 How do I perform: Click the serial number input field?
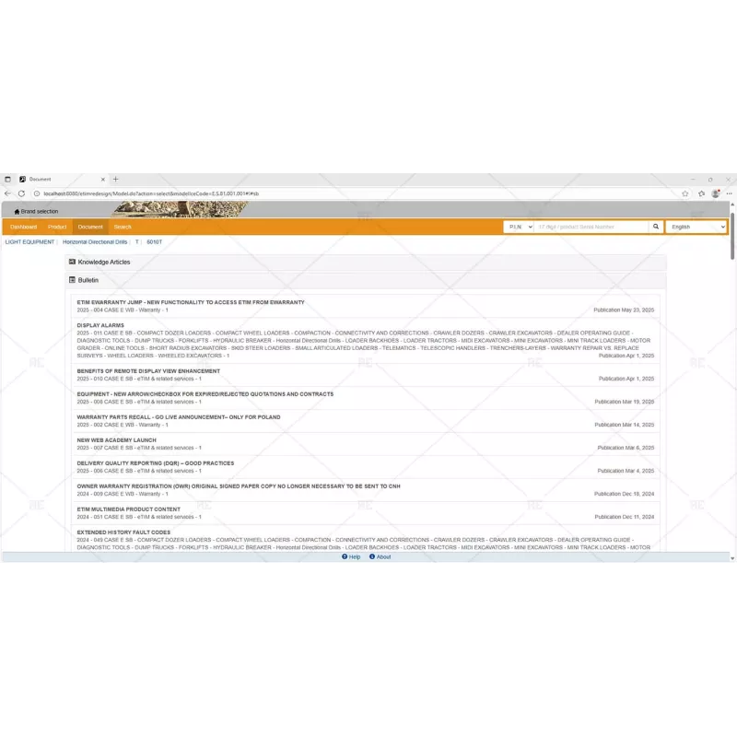(x=590, y=227)
